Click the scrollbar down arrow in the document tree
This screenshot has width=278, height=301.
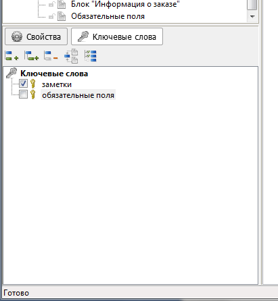[252, 16]
